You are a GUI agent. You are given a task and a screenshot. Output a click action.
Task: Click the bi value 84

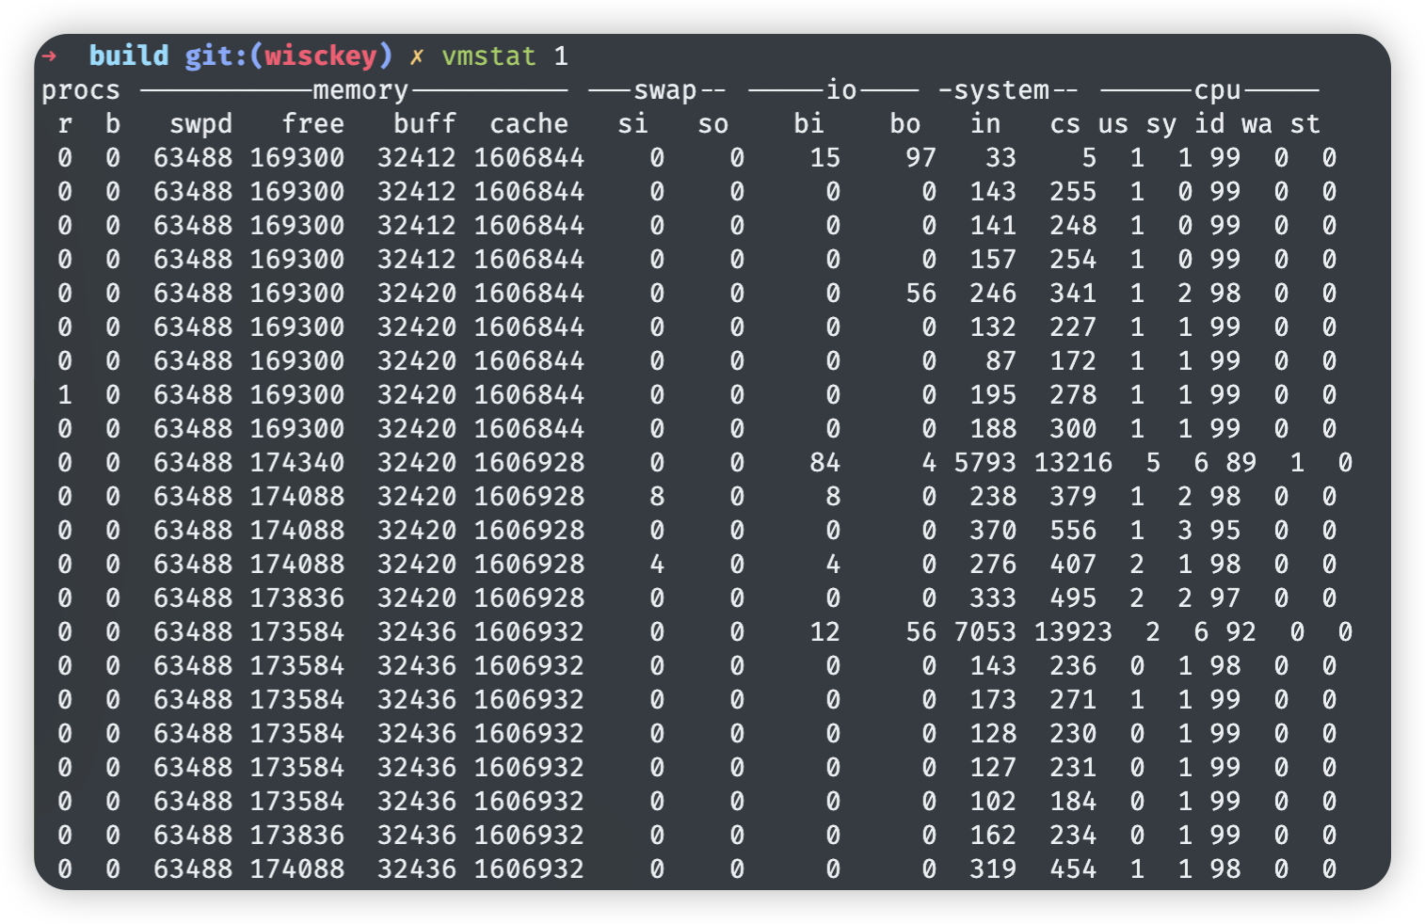coord(825,463)
